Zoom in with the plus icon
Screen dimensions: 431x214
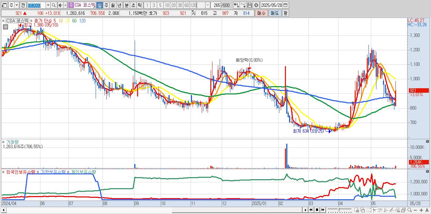point(421,210)
